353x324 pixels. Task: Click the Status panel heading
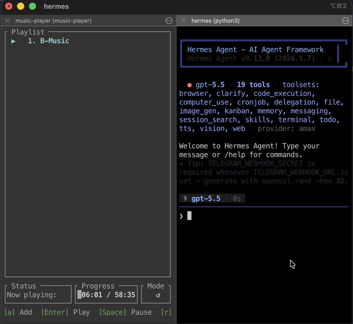[24, 286]
